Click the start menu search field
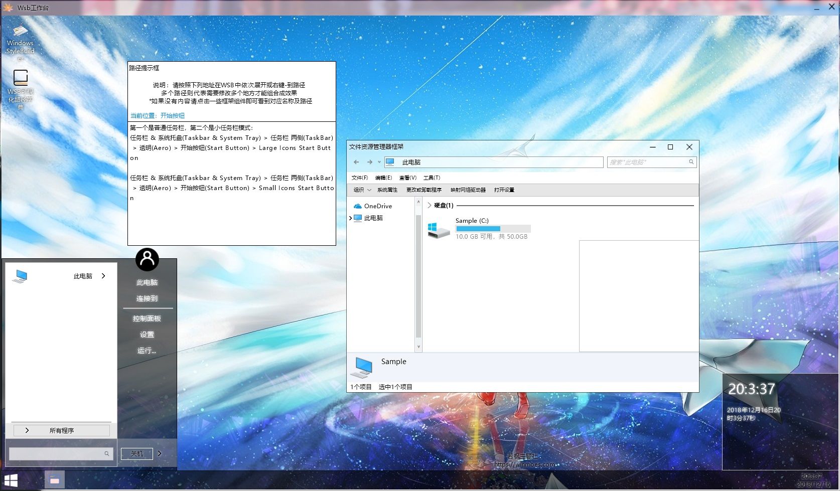The width and height of the screenshot is (840, 491). tap(61, 453)
